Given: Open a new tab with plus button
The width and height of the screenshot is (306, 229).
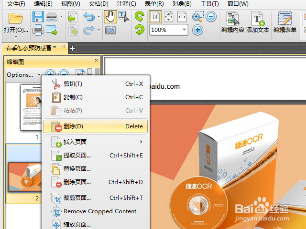Looking at the screenshot, I should (72, 48).
